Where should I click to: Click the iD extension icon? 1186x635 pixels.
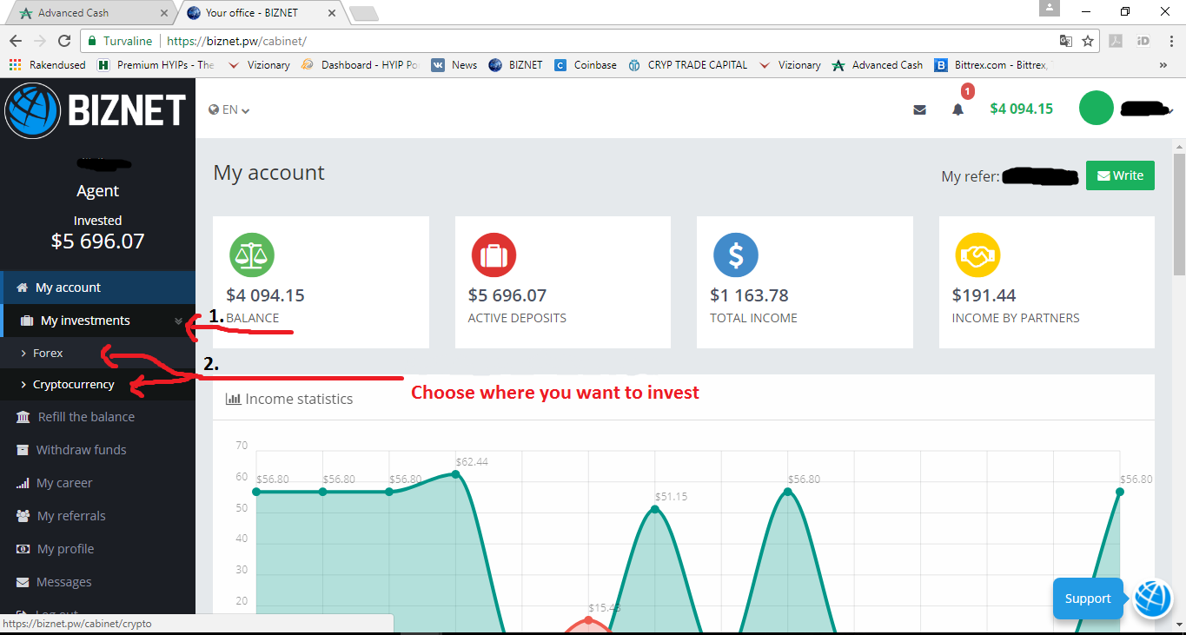point(1143,41)
